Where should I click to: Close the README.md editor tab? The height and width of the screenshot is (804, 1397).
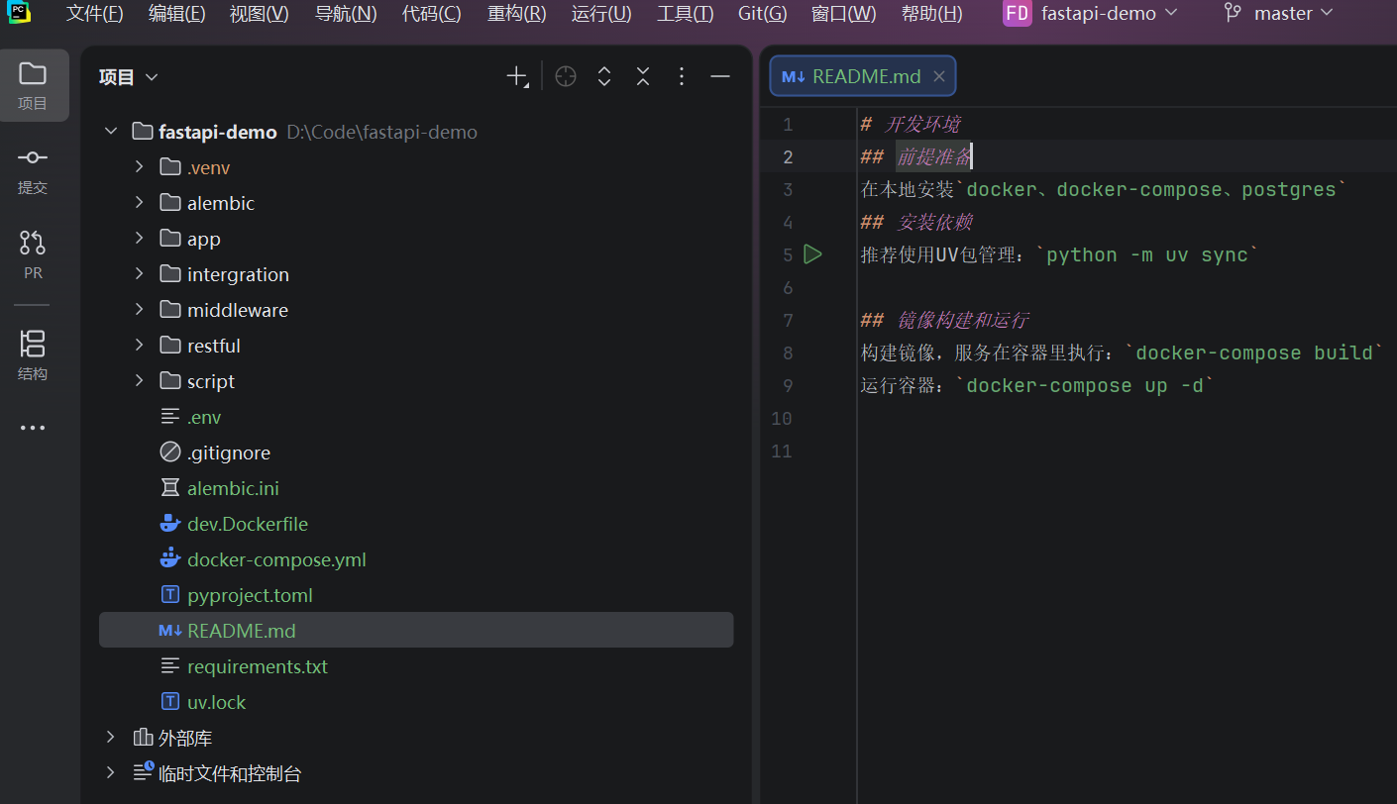click(938, 76)
